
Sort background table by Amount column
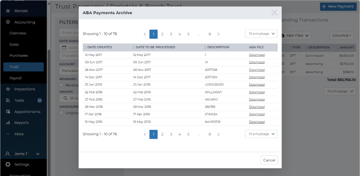345,47
